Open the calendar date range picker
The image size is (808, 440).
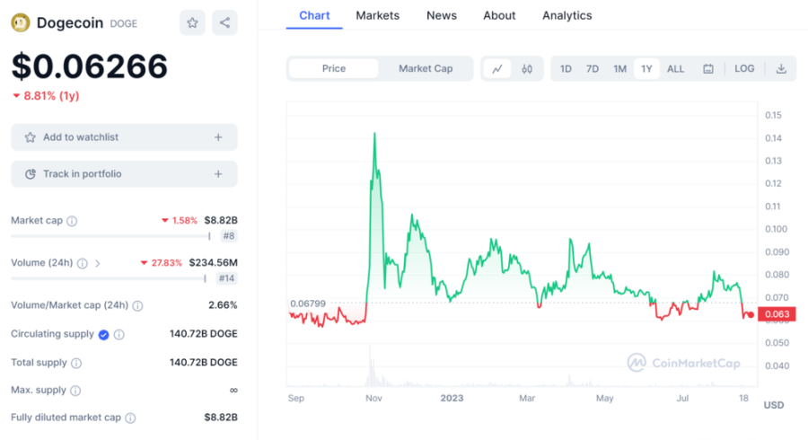[x=708, y=68]
